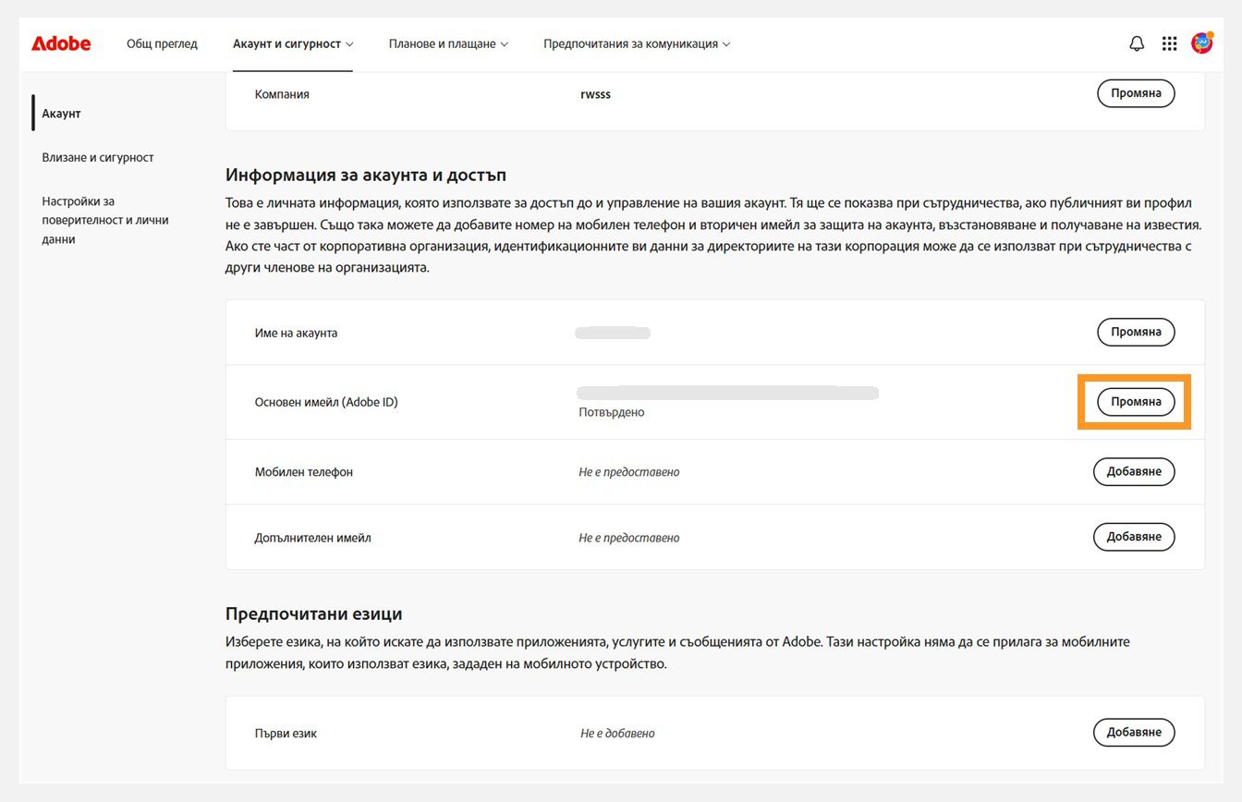The height and width of the screenshot is (802, 1242).
Task: Select the rwsss company value
Action: point(596,93)
